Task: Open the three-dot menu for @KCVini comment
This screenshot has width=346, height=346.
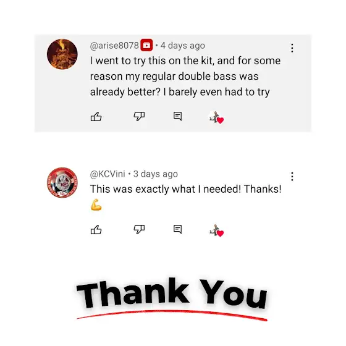Action: (x=292, y=177)
